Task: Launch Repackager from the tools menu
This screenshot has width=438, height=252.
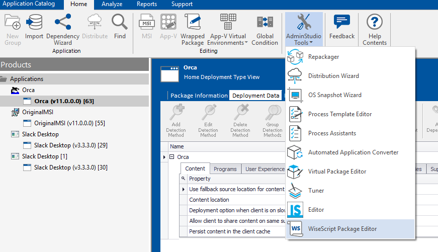Action: tap(323, 57)
